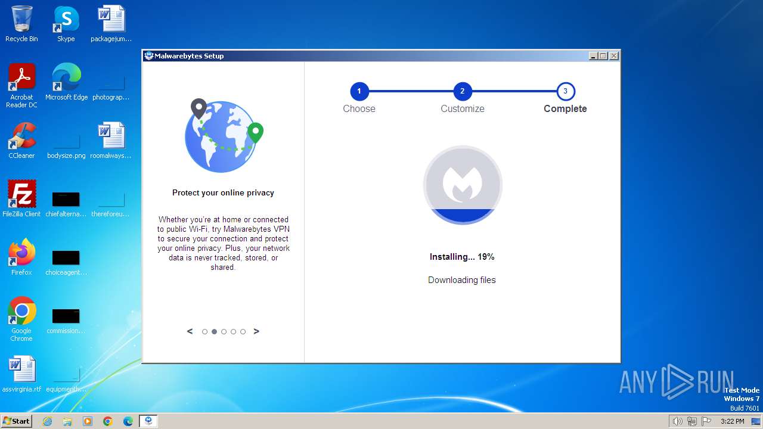Open Windows Media Player taskbar icon

click(x=88, y=421)
